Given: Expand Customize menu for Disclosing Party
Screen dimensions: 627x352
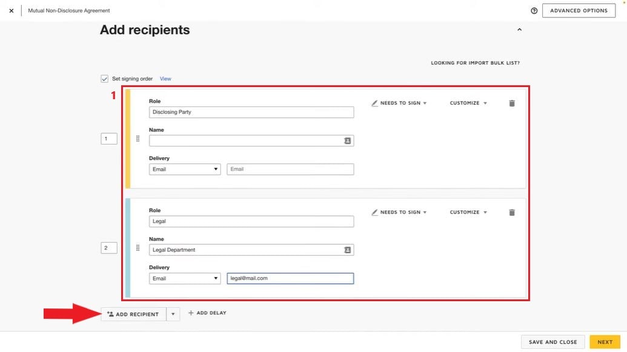Looking at the screenshot, I should (x=468, y=103).
